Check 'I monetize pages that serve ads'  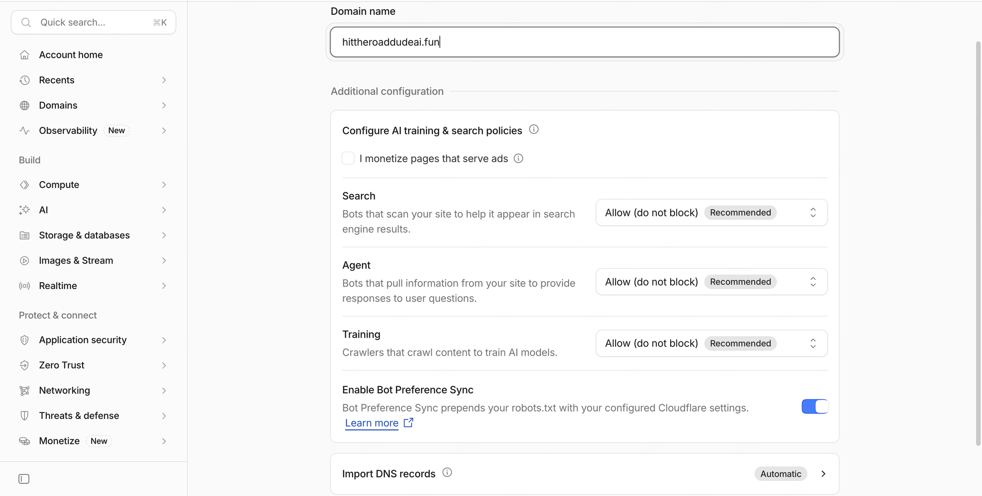348,158
